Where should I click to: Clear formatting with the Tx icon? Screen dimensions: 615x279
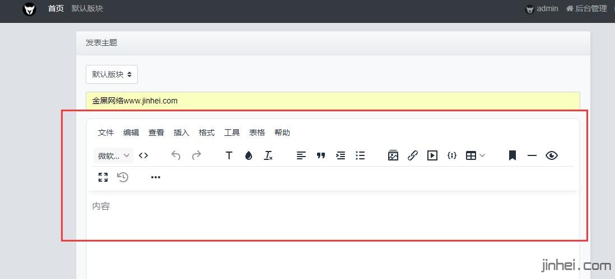coord(268,155)
